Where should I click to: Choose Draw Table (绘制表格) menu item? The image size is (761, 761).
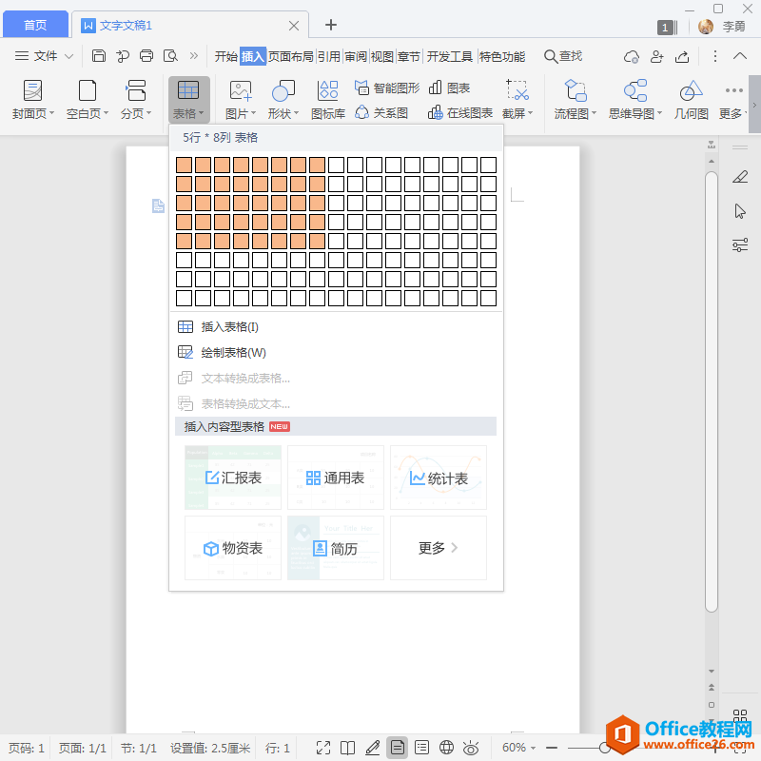336,352
